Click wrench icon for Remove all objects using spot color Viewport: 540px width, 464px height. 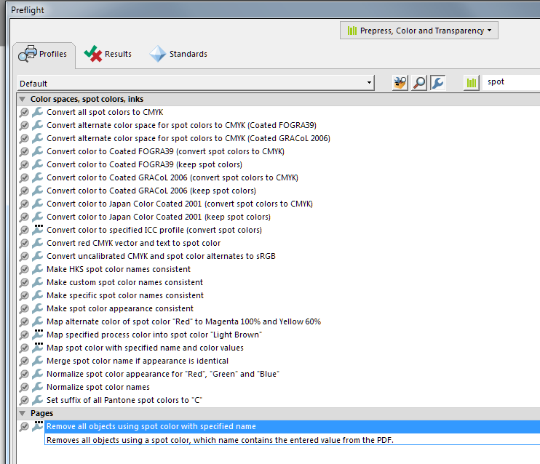click(x=37, y=426)
